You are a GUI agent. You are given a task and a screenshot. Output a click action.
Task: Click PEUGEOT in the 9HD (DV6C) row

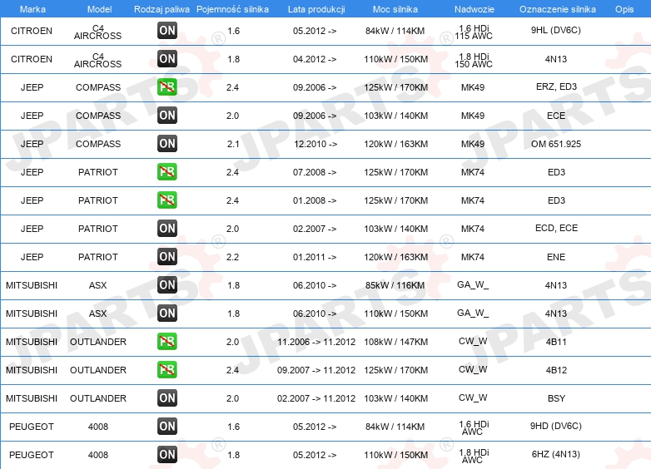point(32,427)
